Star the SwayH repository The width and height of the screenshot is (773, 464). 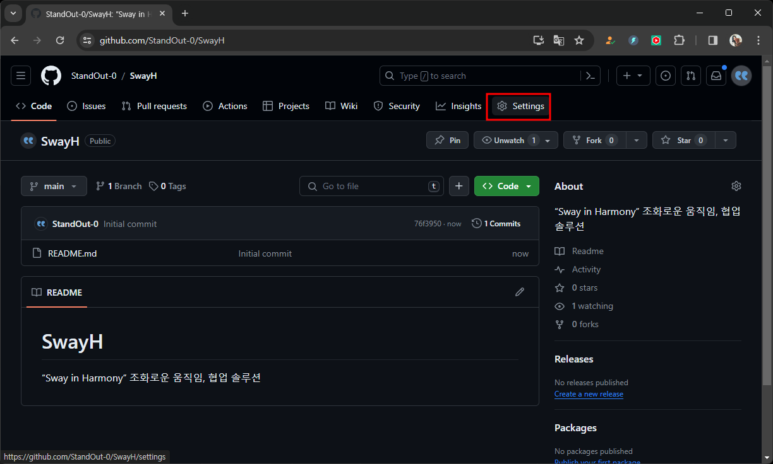pos(684,141)
